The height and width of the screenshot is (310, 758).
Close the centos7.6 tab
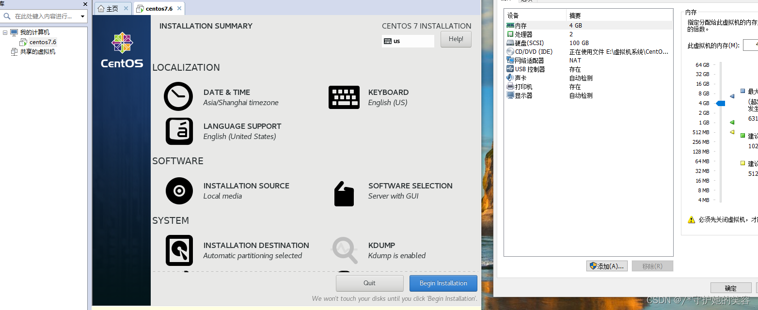coord(179,9)
